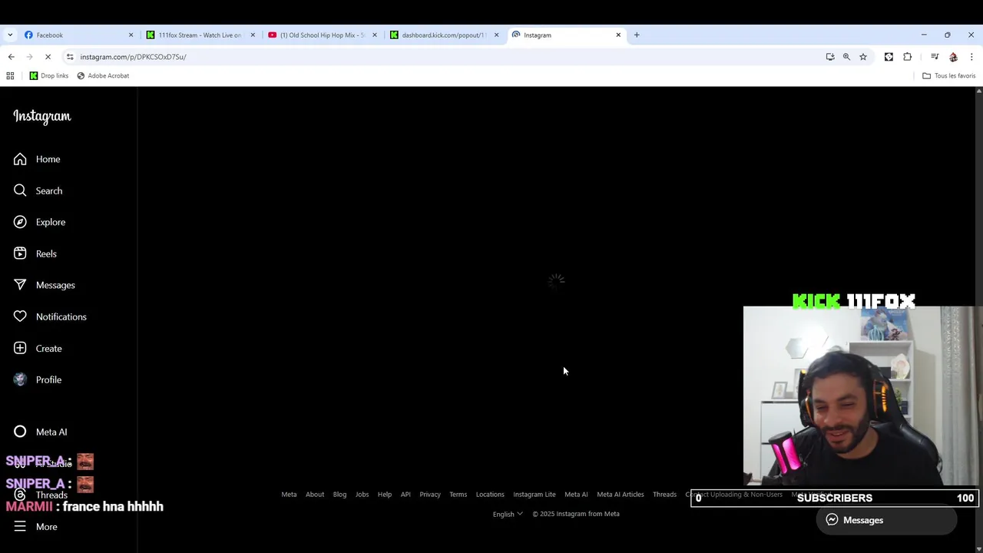
Task: Click the API footer link
Action: 405,494
